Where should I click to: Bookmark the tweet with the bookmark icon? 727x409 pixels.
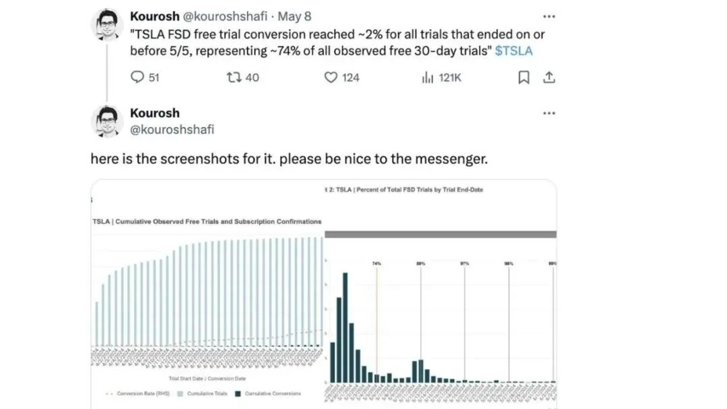coord(524,77)
